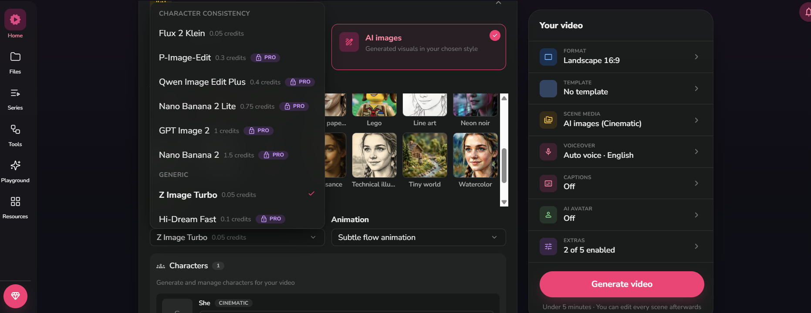811x313 pixels.
Task: Click the checkmark beside Z Image Turbo
Action: click(x=311, y=194)
